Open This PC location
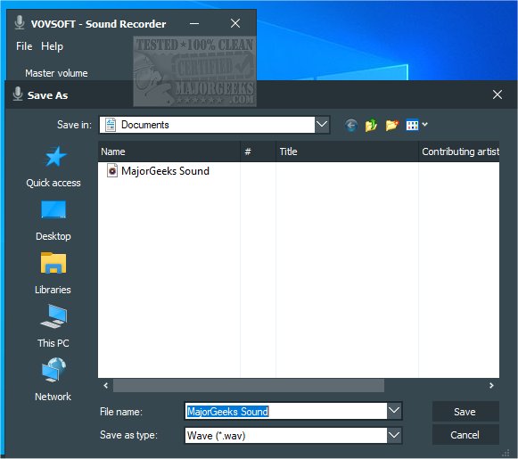518x459 pixels. (x=53, y=327)
